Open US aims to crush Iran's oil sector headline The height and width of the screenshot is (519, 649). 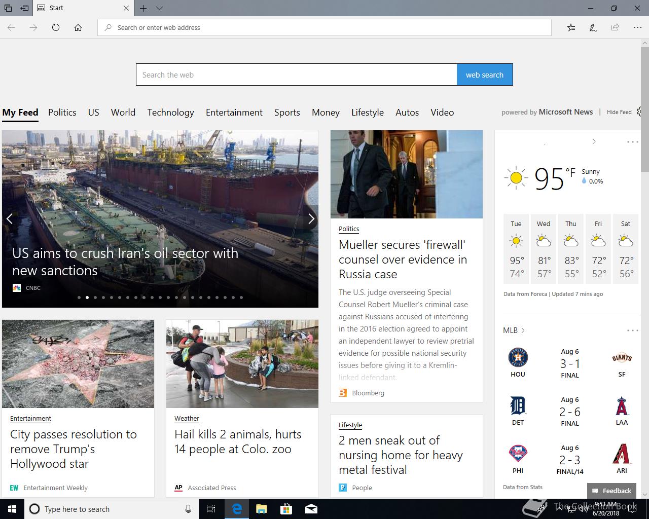[x=125, y=262]
